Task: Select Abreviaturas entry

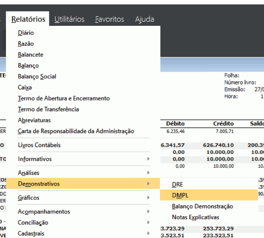Action: [x=34, y=120]
